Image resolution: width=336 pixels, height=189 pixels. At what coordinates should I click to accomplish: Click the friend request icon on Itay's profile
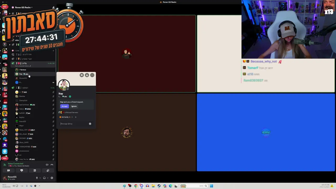[87, 75]
